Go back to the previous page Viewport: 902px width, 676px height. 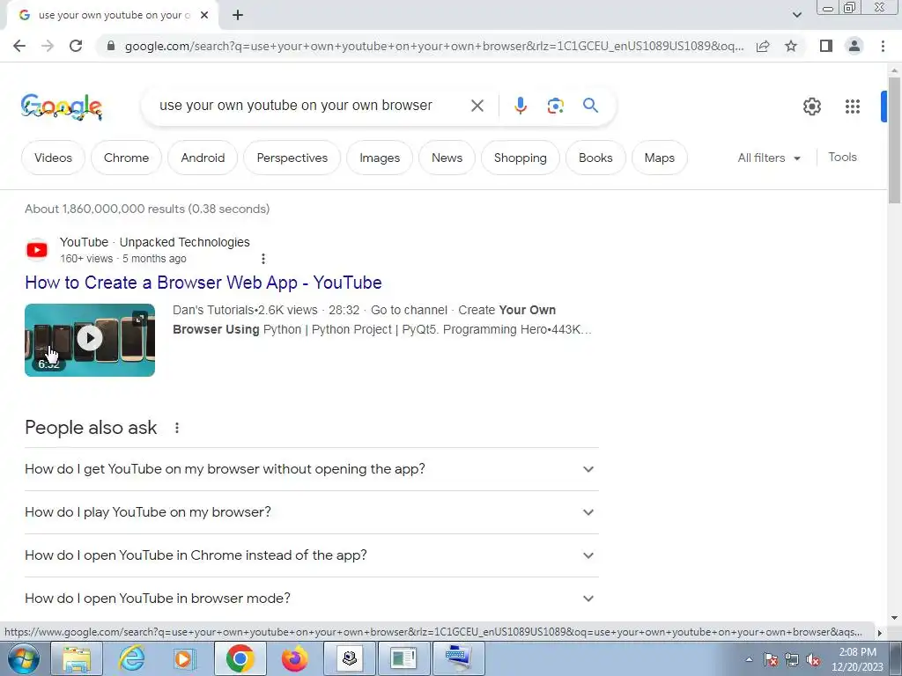[x=19, y=46]
